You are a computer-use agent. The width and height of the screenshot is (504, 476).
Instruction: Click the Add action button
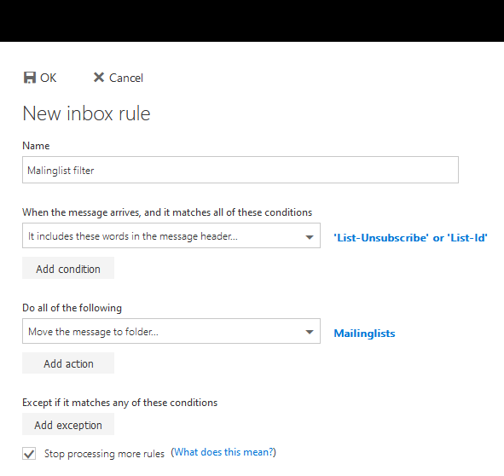tap(68, 363)
